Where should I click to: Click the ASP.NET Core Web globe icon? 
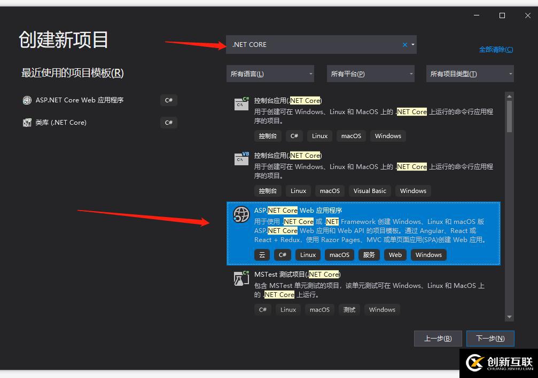[x=241, y=215]
